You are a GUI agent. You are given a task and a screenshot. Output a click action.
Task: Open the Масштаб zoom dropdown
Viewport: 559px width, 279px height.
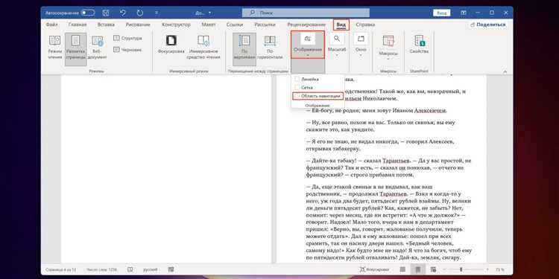(x=337, y=45)
